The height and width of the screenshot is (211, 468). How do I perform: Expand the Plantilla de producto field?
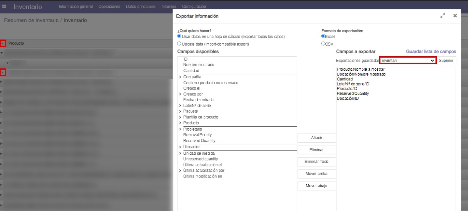[x=180, y=117]
